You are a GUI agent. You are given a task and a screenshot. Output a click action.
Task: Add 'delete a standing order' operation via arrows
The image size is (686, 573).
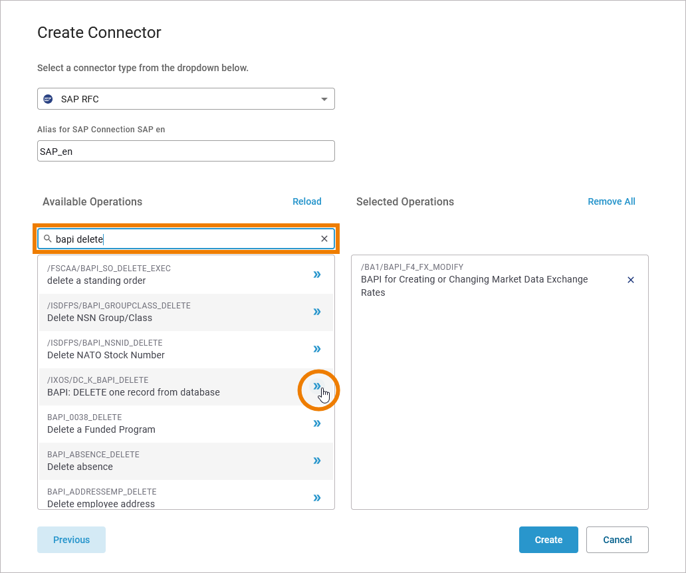point(317,275)
